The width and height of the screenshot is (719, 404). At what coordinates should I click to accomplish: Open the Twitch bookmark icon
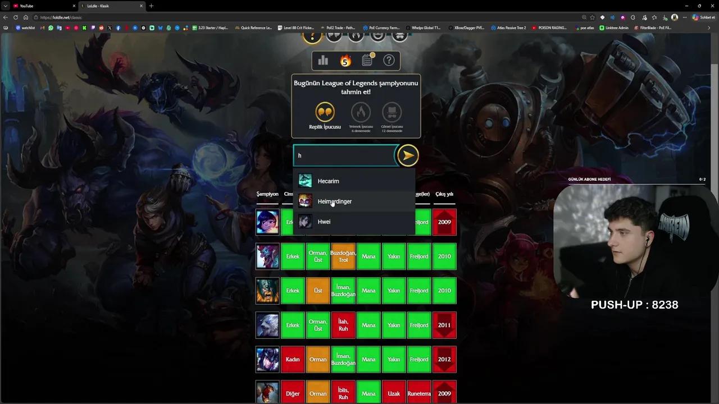coord(93,27)
